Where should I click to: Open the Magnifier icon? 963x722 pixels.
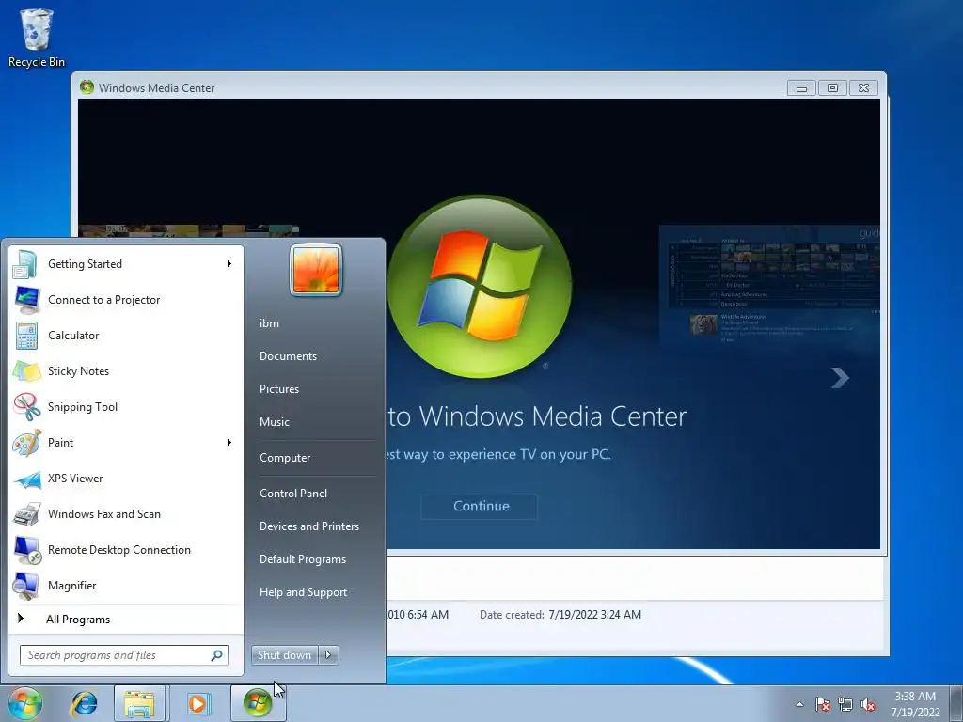[x=26, y=585]
